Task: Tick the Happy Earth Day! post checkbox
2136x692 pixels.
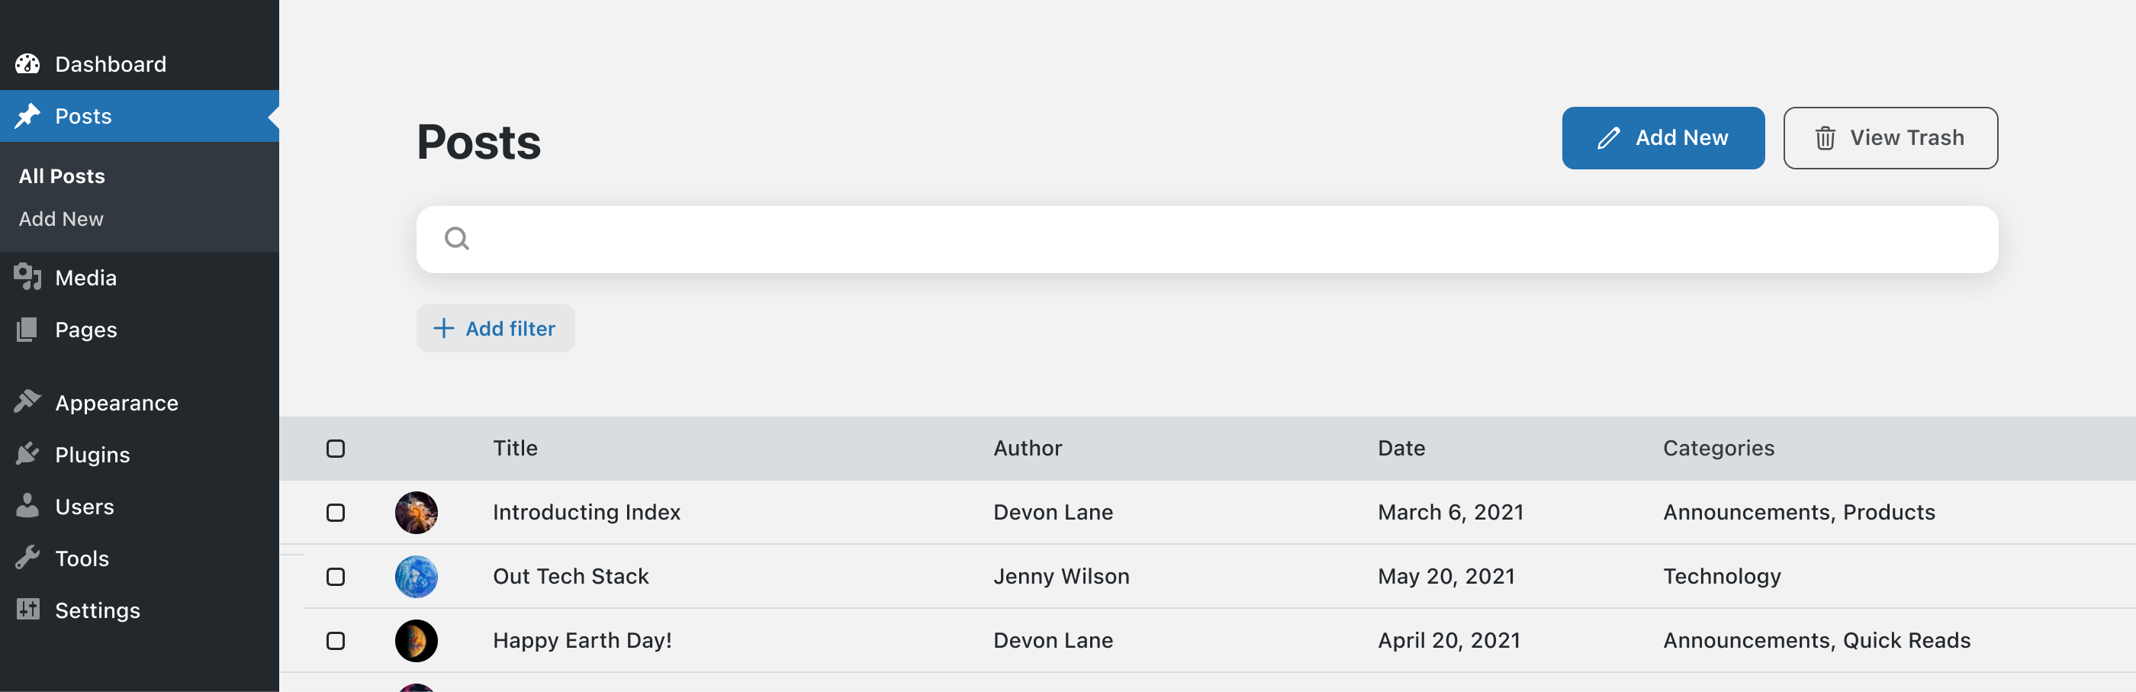Action: point(336,641)
